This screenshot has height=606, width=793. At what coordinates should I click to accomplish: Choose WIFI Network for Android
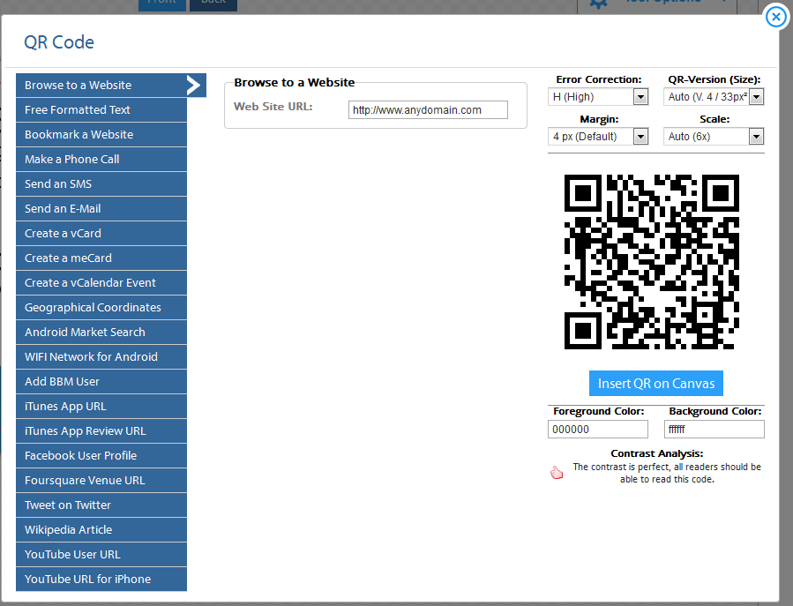pyautogui.click(x=101, y=356)
